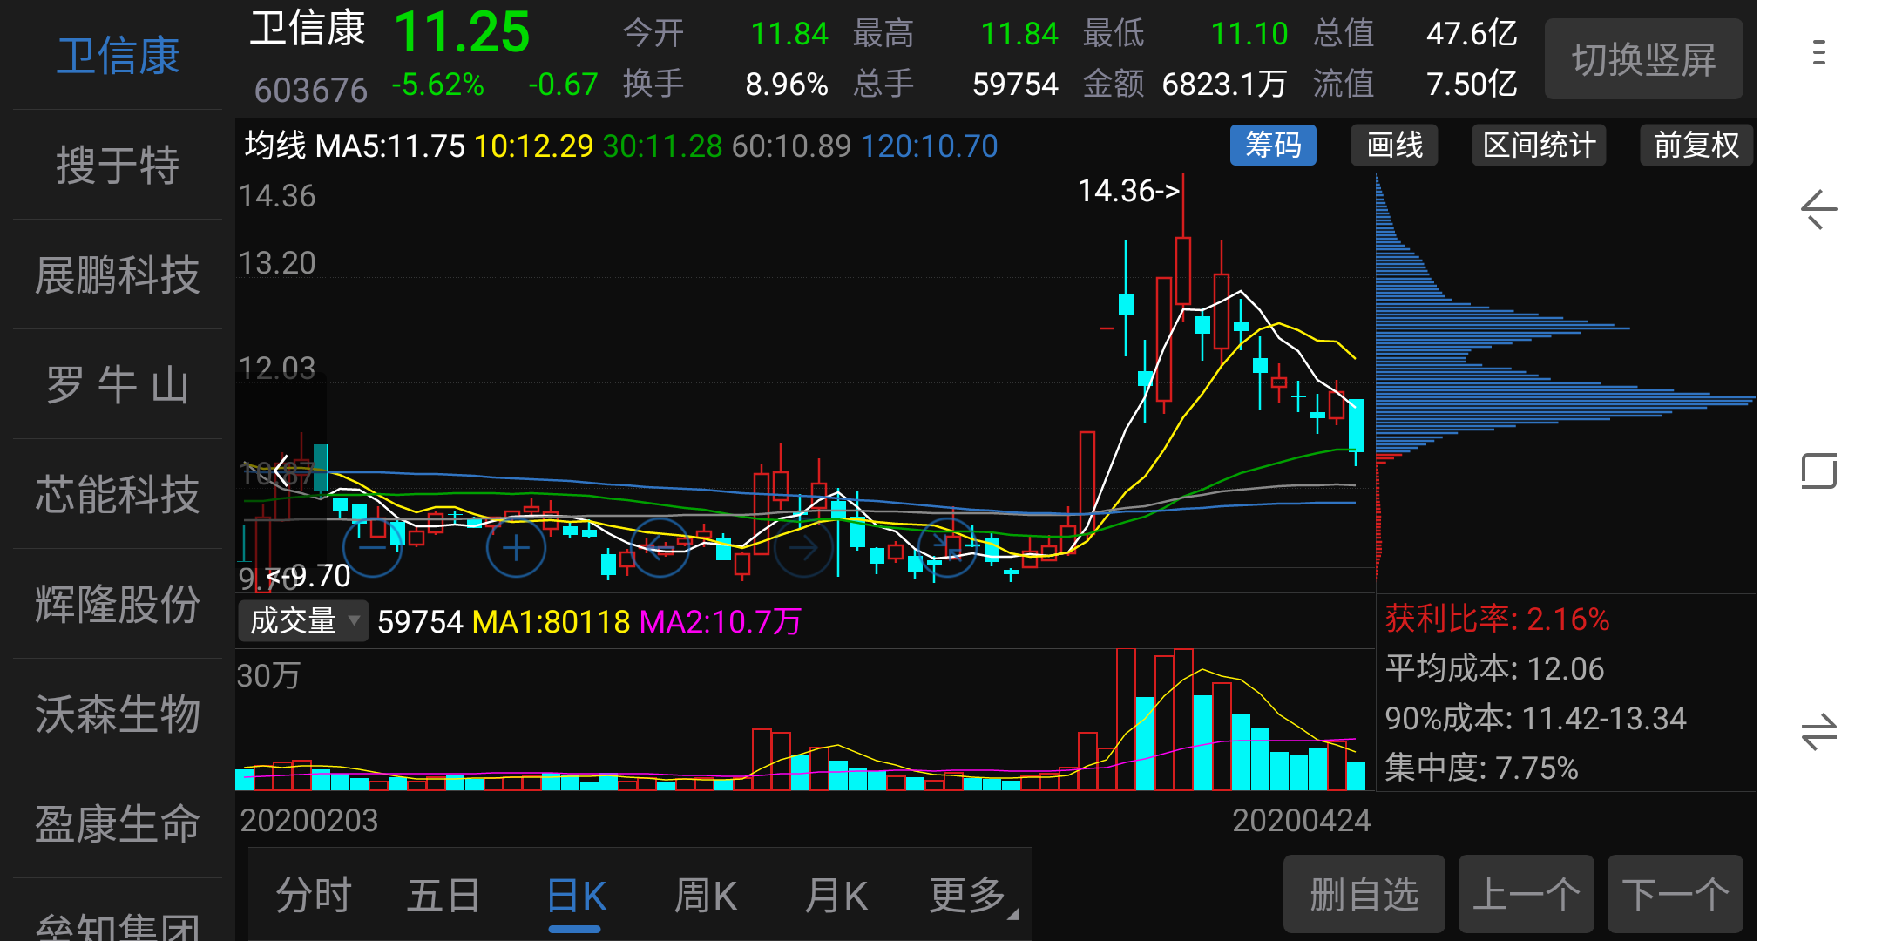Select the 画线 drawing tool
Screen dimensions: 1882x941
click(1393, 145)
